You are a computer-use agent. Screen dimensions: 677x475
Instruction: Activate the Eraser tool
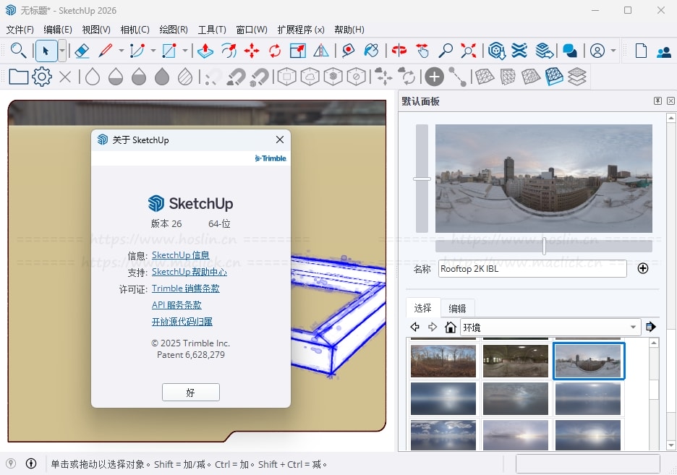point(82,51)
